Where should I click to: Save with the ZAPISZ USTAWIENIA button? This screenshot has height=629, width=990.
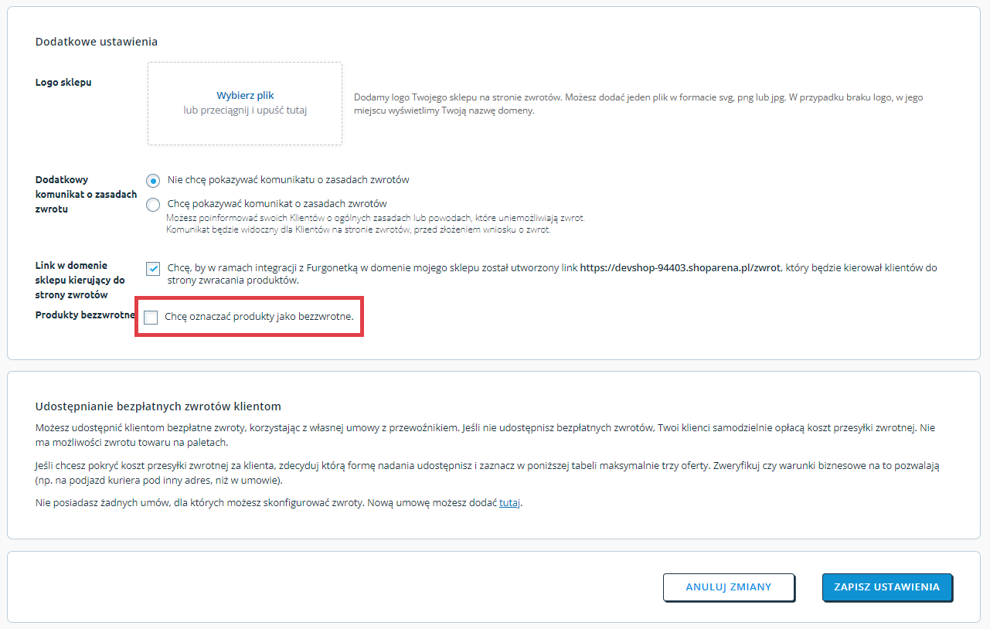[x=887, y=587]
